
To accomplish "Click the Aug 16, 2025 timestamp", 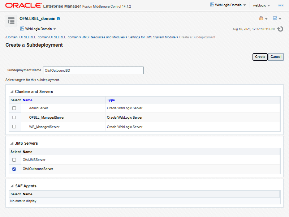I will coord(254,29).
